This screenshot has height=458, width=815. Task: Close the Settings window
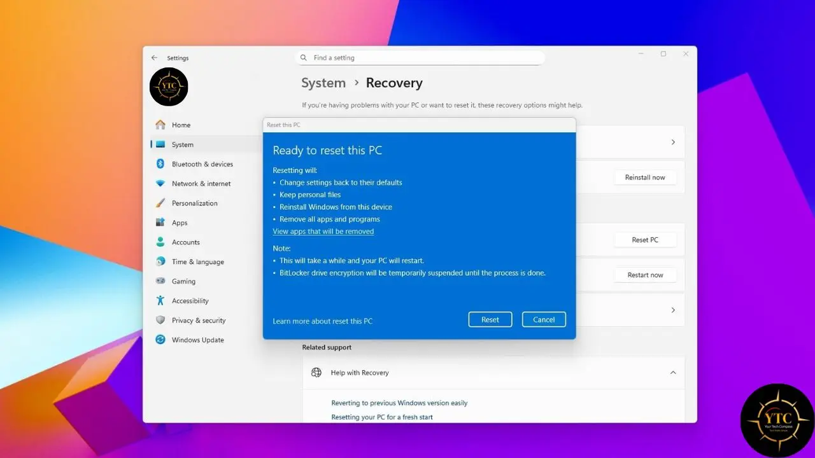686,54
